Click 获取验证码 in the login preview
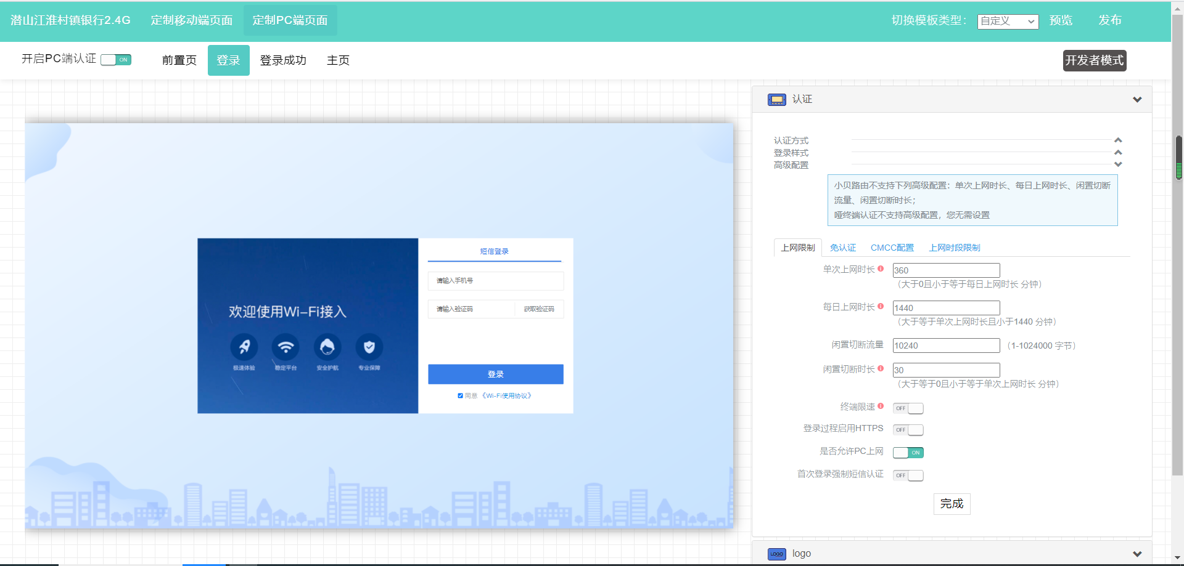The image size is (1184, 566). pos(539,309)
